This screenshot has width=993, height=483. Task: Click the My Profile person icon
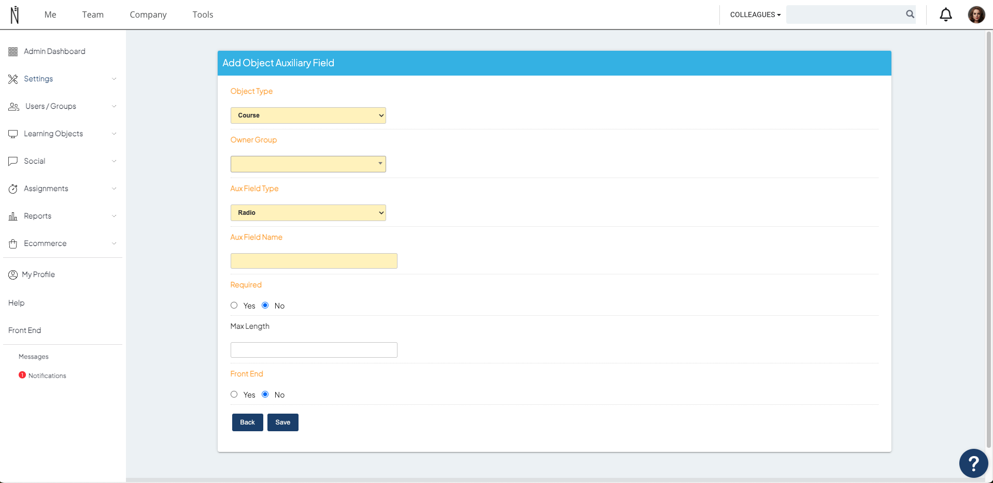point(13,275)
